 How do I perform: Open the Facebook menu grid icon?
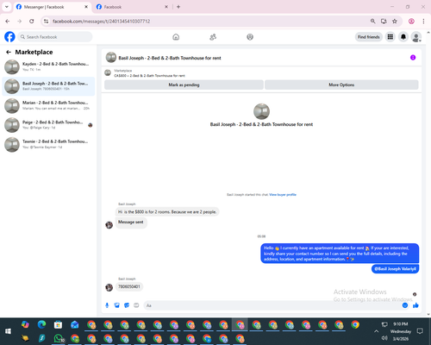pyautogui.click(x=390, y=37)
